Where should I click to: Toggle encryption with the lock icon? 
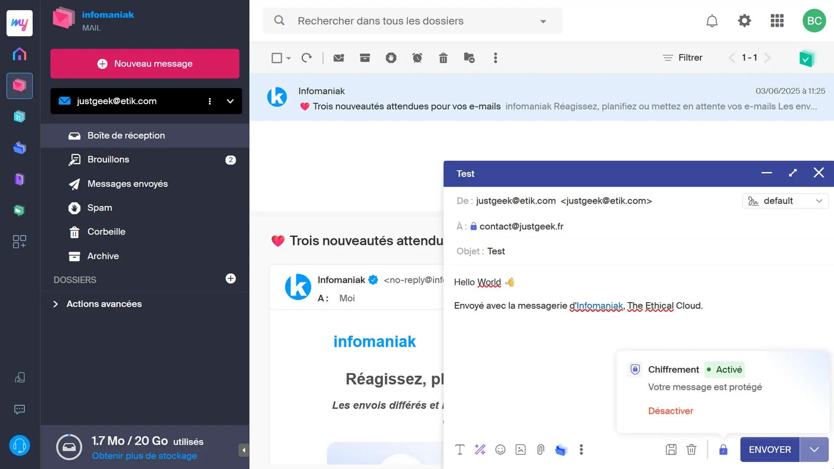coord(723,449)
